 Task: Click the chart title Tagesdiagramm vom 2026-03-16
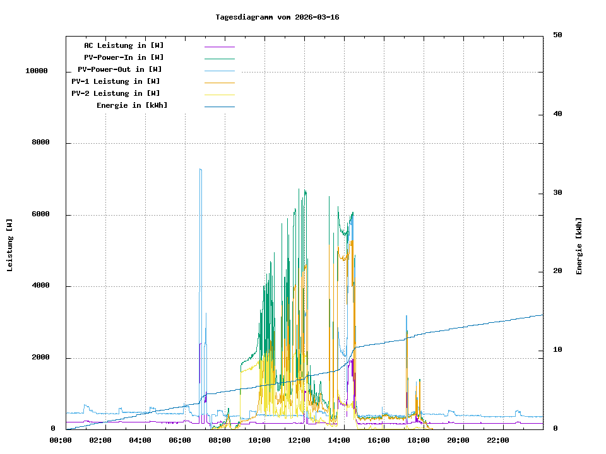point(277,17)
